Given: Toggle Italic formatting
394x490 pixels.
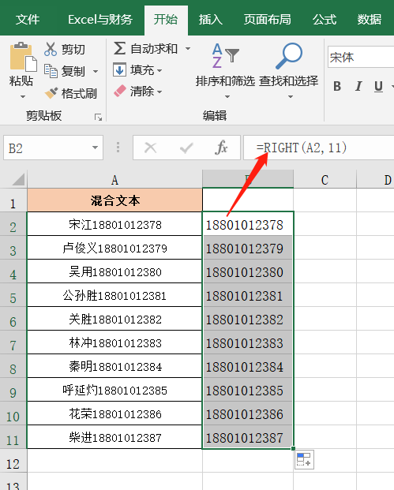Looking at the screenshot, I should click(x=358, y=86).
